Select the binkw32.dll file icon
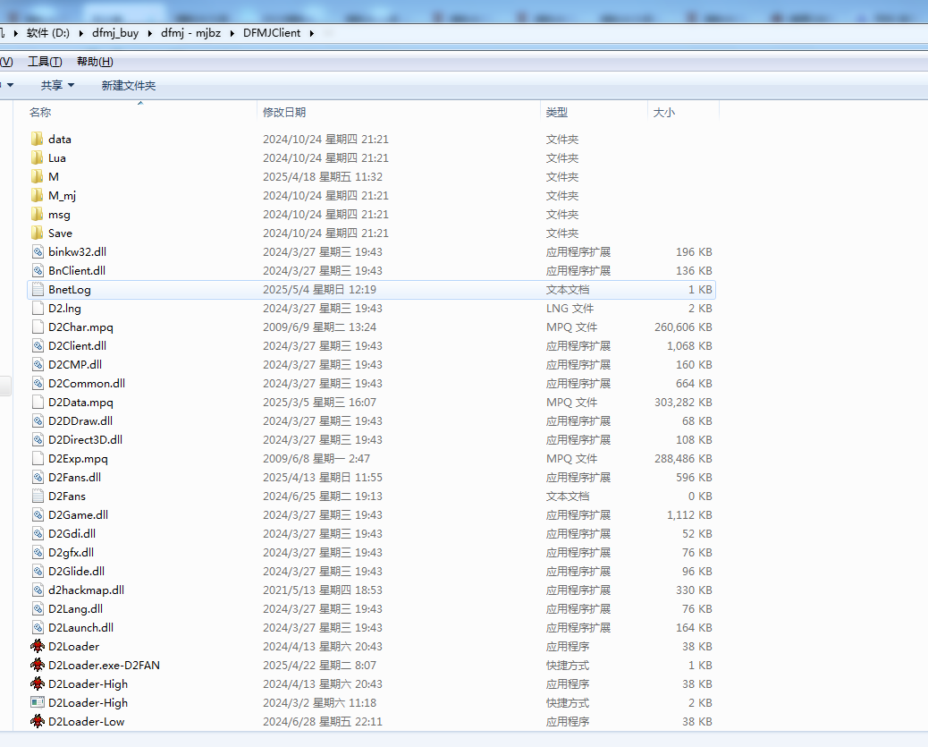Screen dimensions: 928x747 click(x=38, y=251)
